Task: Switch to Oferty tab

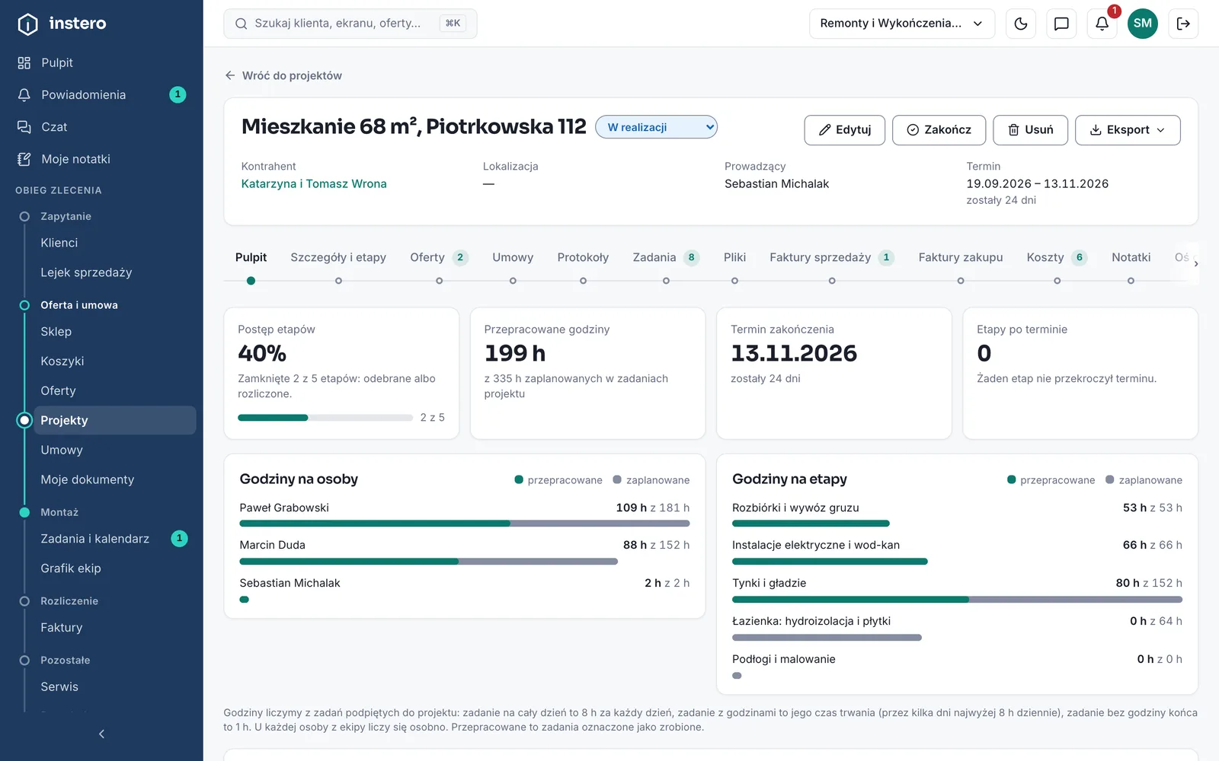Action: pos(439,257)
